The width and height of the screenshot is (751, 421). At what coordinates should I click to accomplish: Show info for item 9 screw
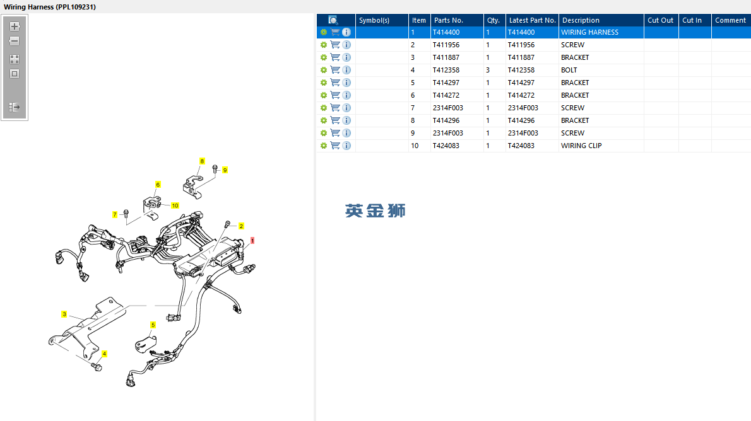pos(346,133)
